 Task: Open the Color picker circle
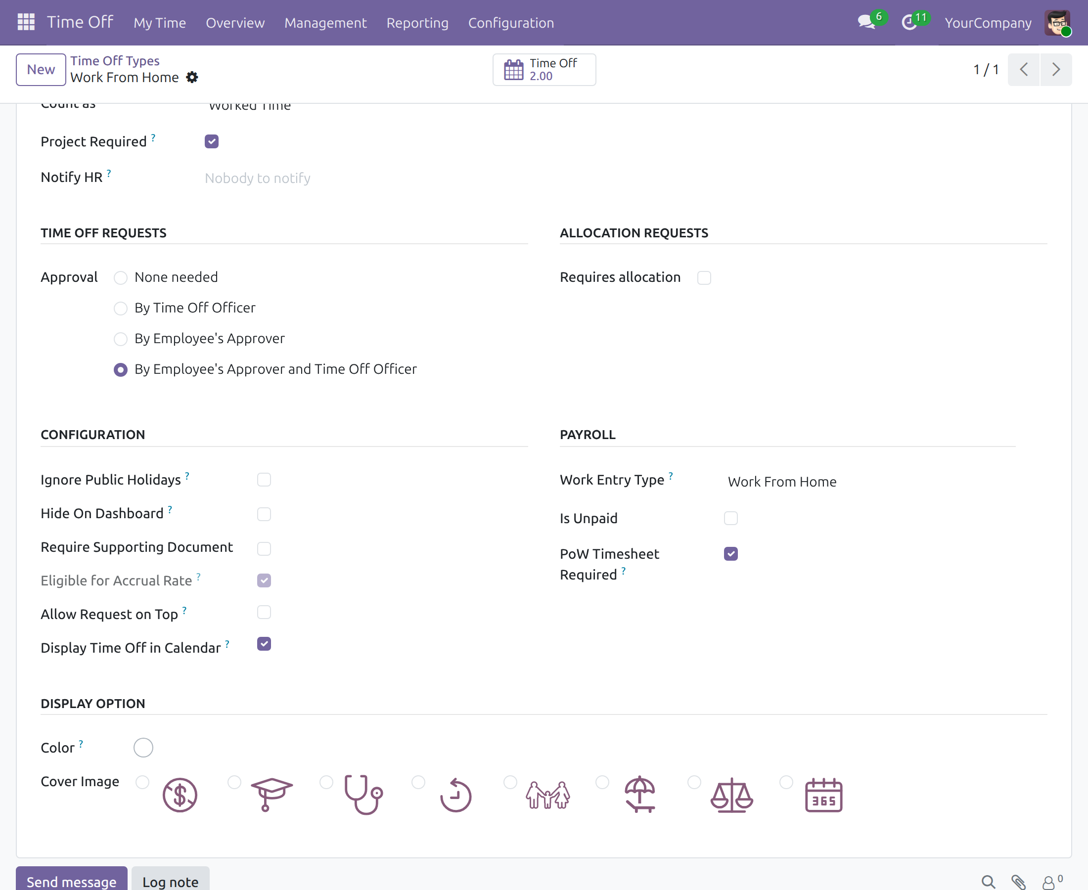(x=143, y=748)
